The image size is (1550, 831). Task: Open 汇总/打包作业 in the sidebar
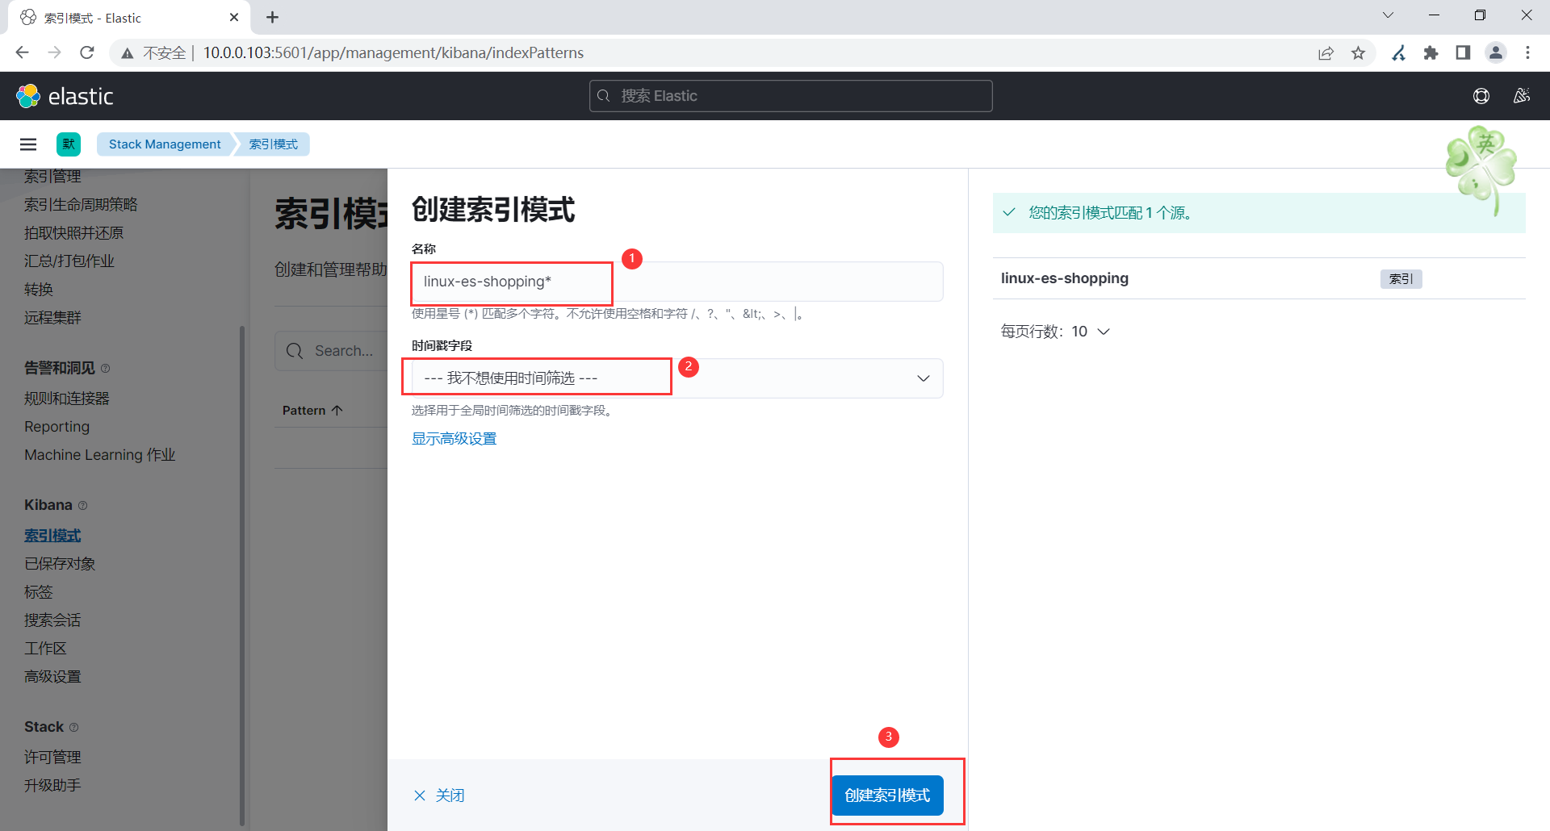click(69, 261)
